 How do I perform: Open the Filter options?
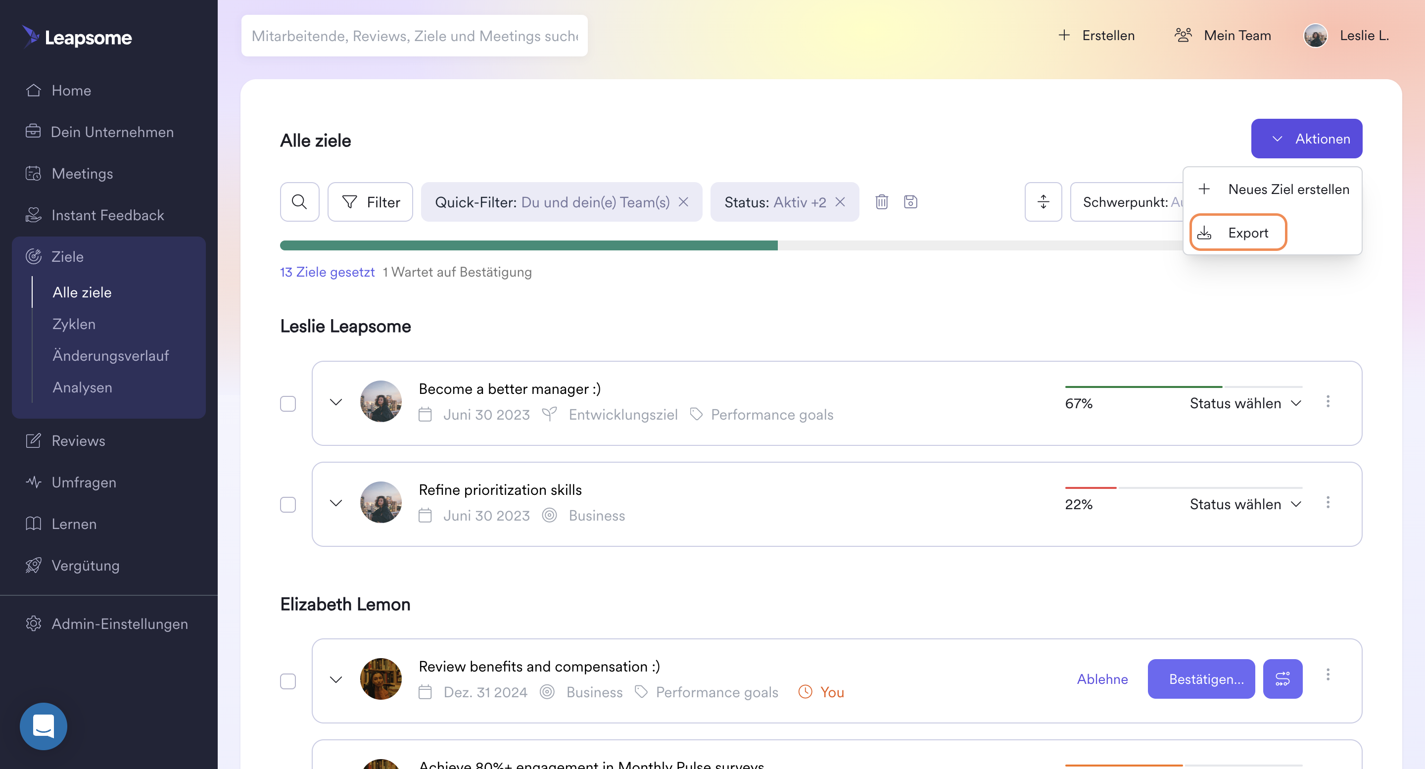tap(370, 202)
